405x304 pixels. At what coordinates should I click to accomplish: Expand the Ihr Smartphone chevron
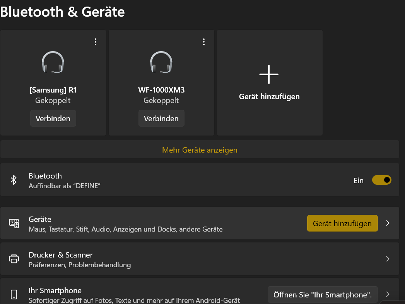point(388,294)
